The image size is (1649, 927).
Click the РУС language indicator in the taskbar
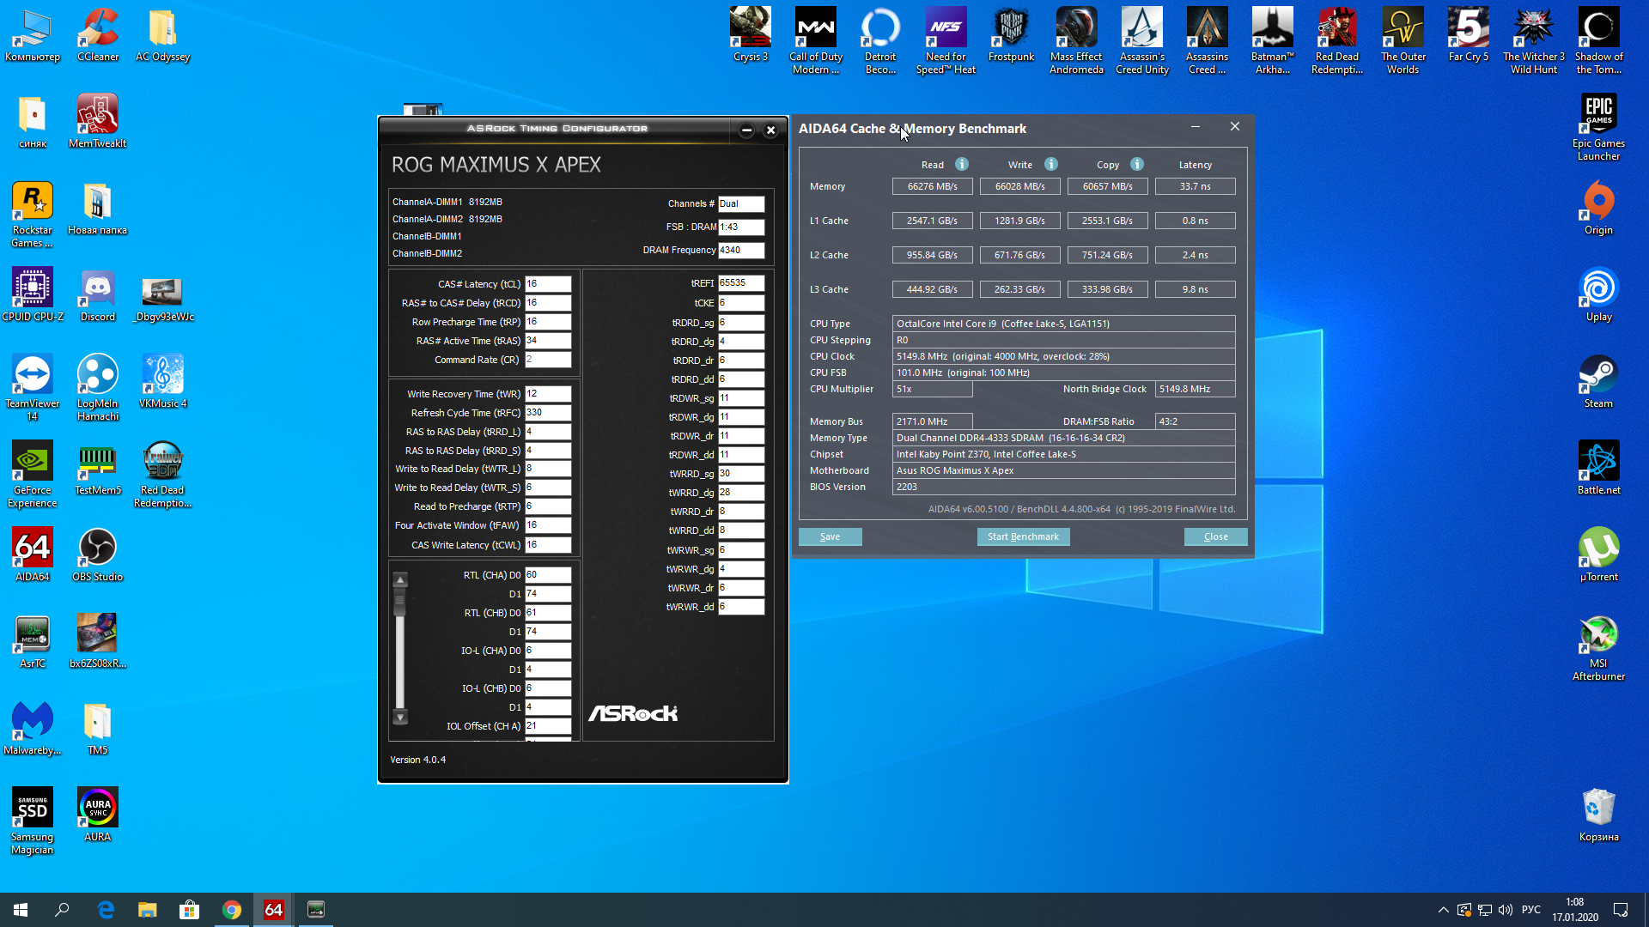pos(1531,910)
